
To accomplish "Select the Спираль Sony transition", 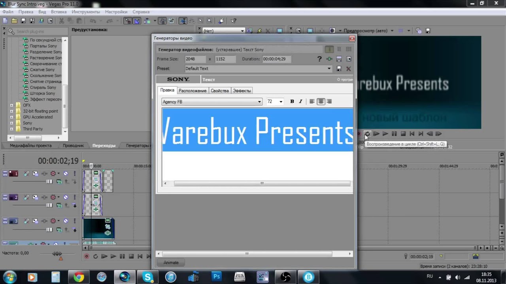I will 43,88.
